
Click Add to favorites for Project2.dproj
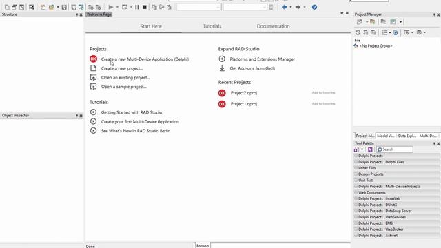[x=323, y=92]
